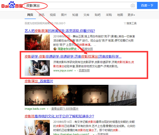This screenshot has height=135, width=159.
Task: Click fourth image of puppets on white screen
Action: coord(123,95)
